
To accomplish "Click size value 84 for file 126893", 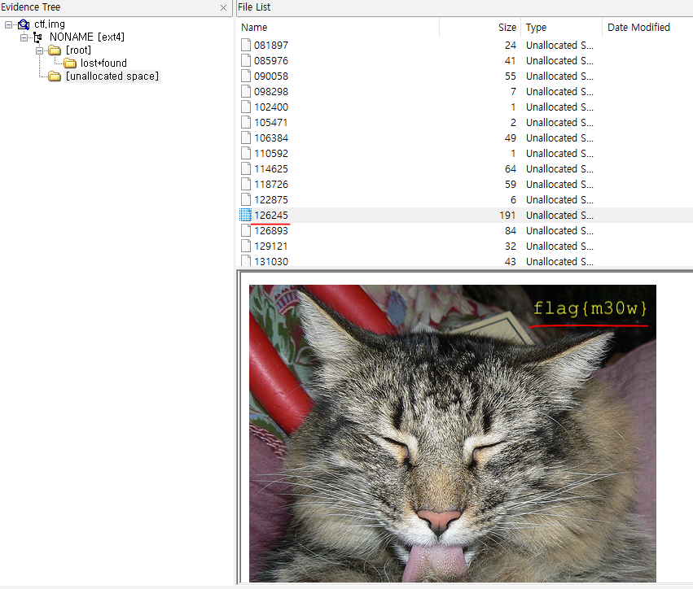I will pyautogui.click(x=511, y=231).
